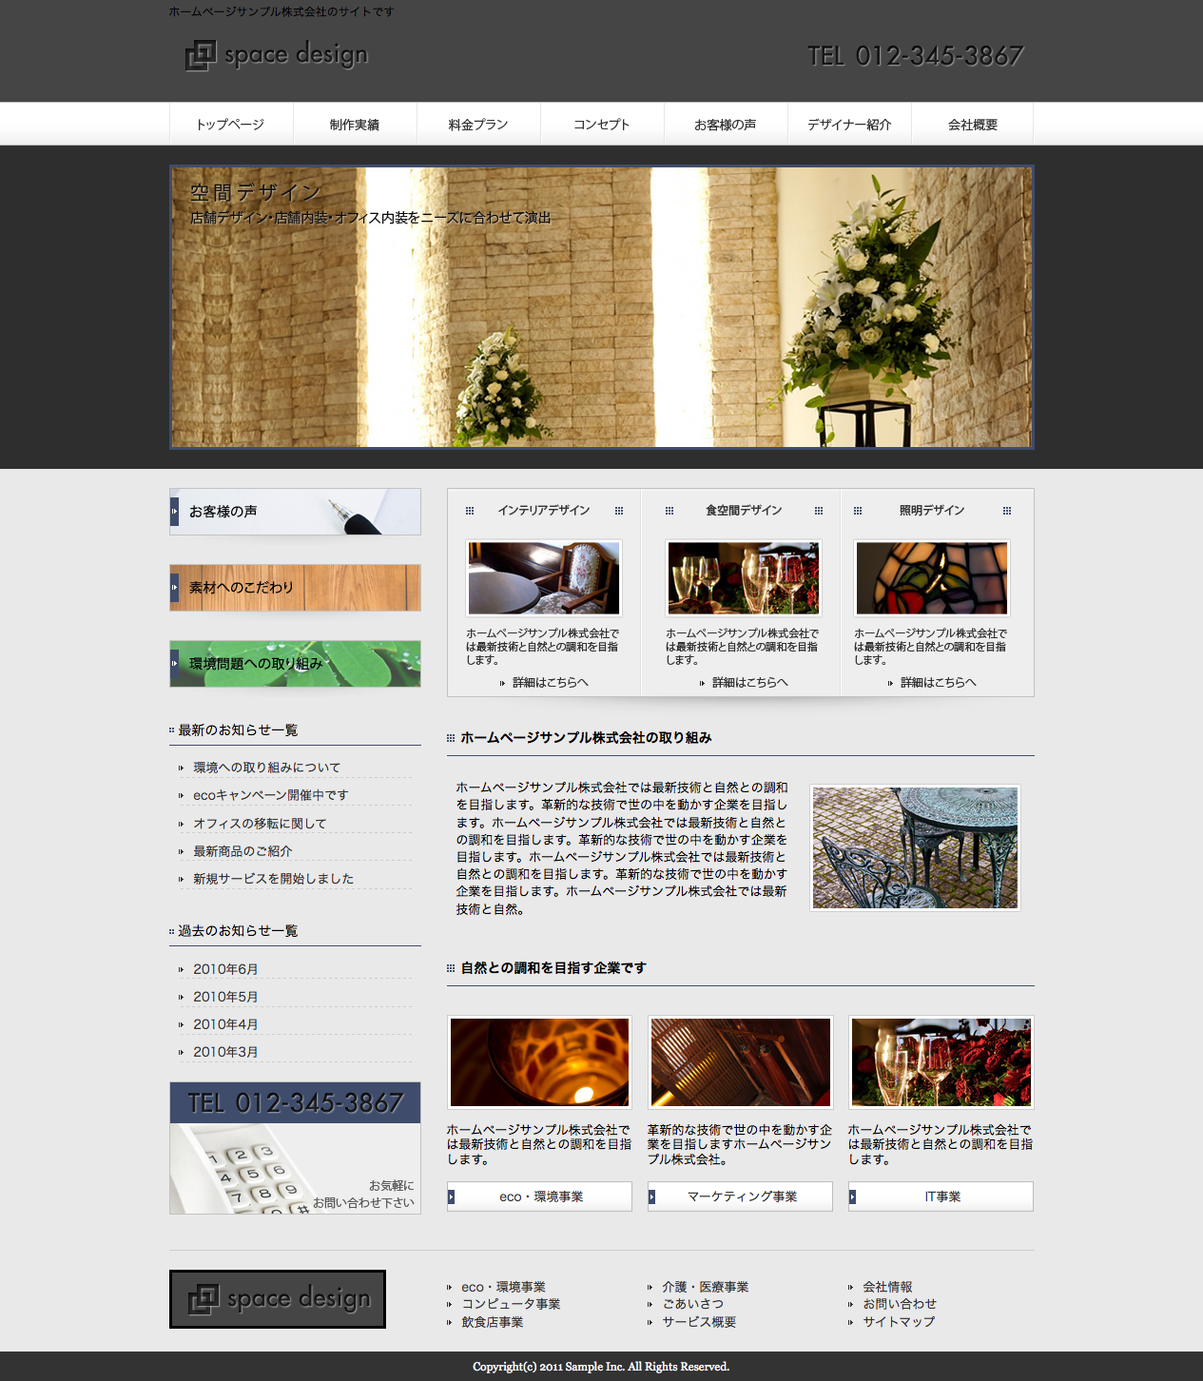Go to the 料金プラン menu item
Viewport: 1203px width, 1381px height.
pos(478,125)
